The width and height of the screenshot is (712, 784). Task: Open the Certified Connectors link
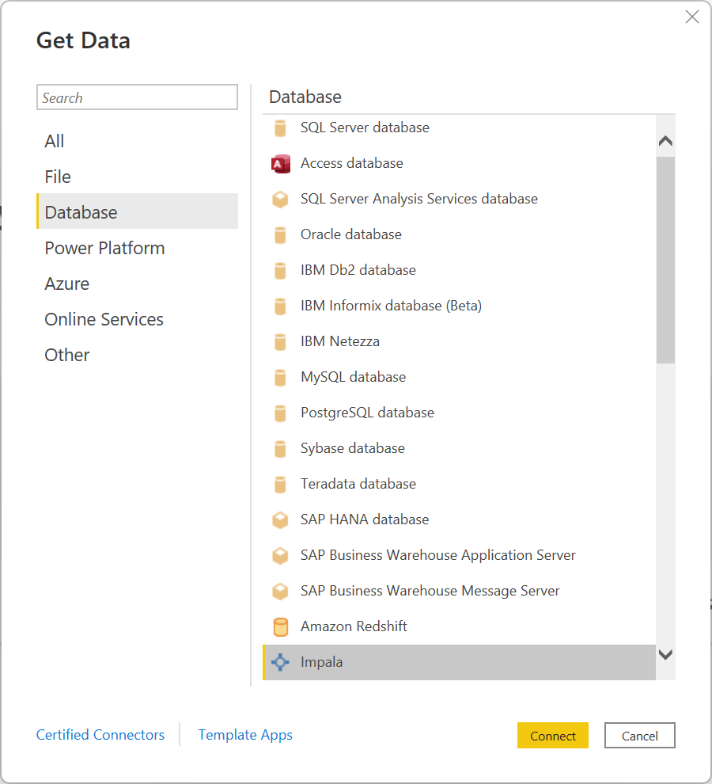(x=100, y=735)
